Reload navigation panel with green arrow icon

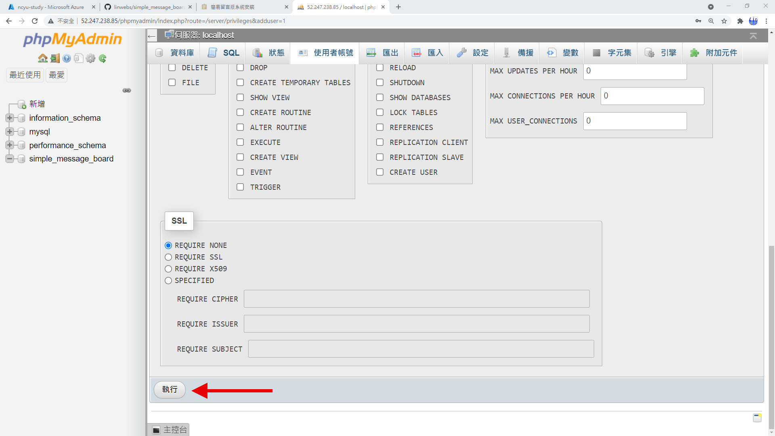pyautogui.click(x=103, y=59)
